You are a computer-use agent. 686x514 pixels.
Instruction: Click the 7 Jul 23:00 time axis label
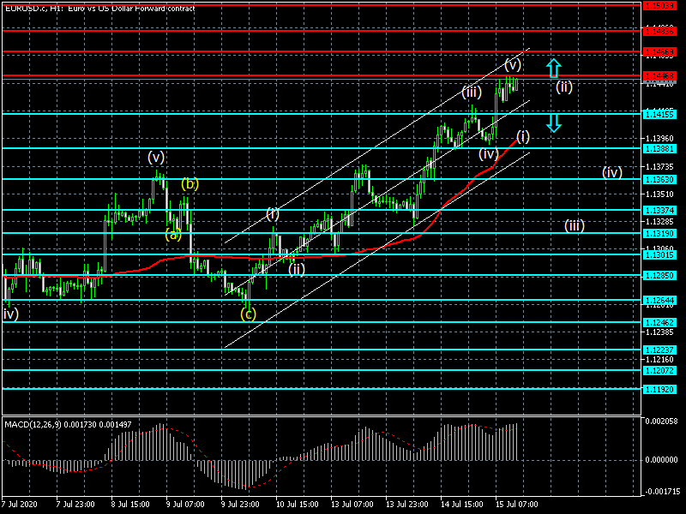click(75, 505)
